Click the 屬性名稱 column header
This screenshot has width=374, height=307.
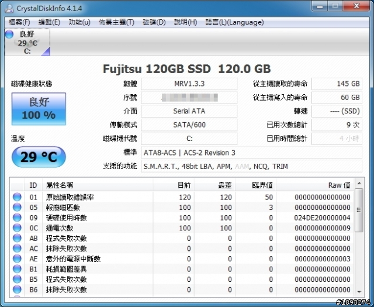point(98,185)
